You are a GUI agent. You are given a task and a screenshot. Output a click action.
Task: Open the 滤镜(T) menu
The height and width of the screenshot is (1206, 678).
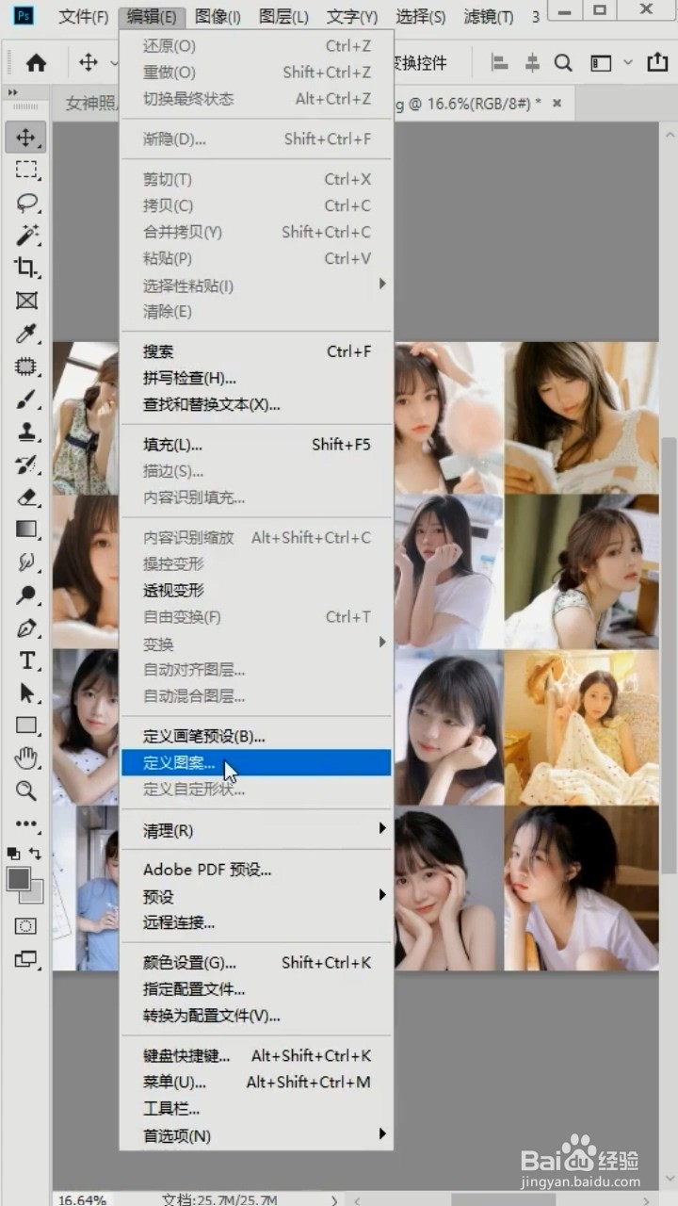click(489, 17)
